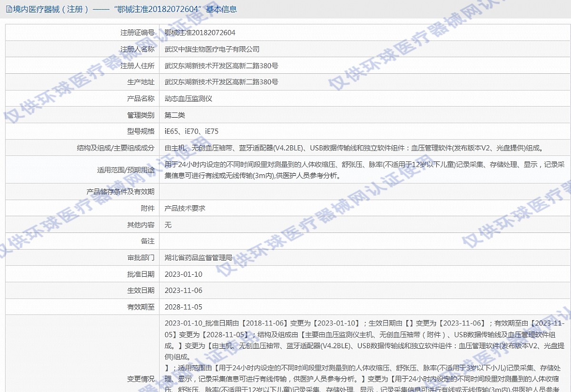Select the "适用范围/预期用途" label
The image size is (571, 392).
(126, 170)
